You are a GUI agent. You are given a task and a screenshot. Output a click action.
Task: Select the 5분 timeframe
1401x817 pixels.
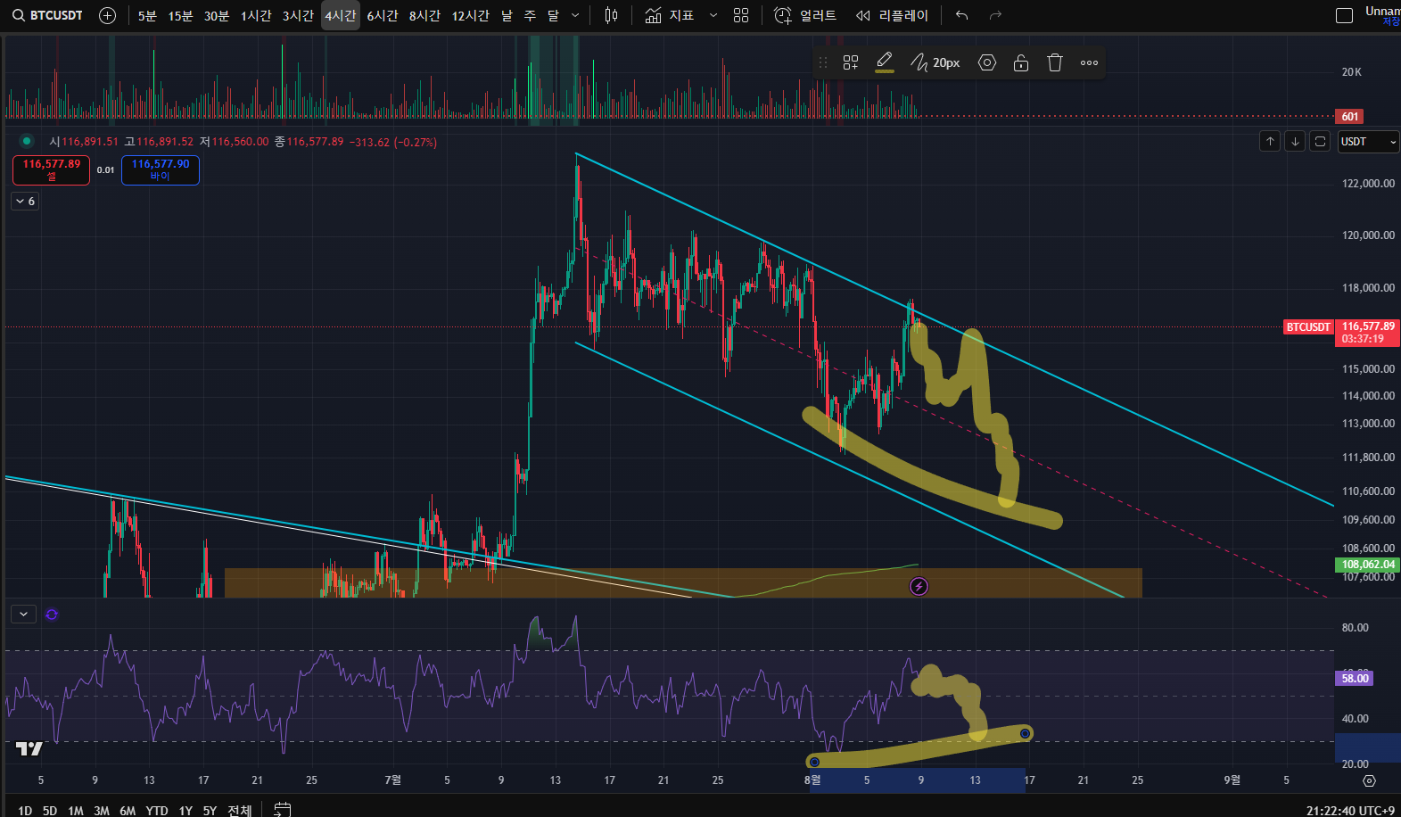click(x=147, y=15)
